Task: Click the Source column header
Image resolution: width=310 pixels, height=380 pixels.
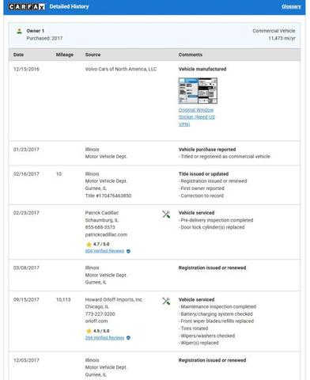Action: (x=93, y=55)
